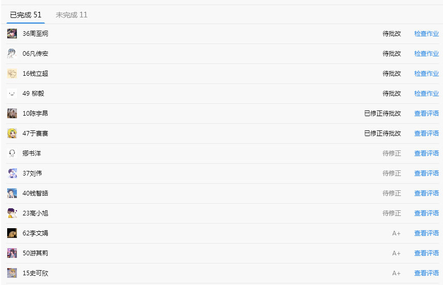Open 检查作业 for 36周至炯
This screenshot has height=285, width=443.
coord(426,34)
